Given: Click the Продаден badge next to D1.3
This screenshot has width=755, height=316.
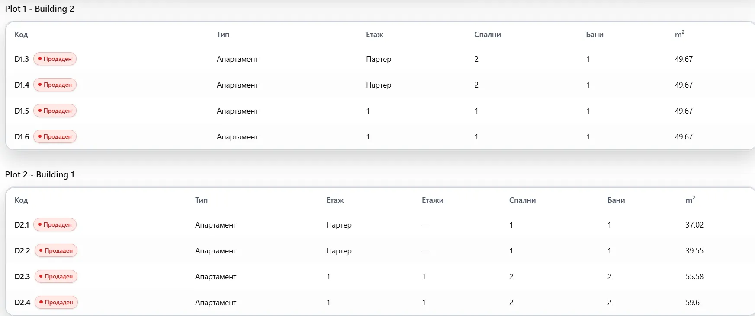Looking at the screenshot, I should pos(55,59).
